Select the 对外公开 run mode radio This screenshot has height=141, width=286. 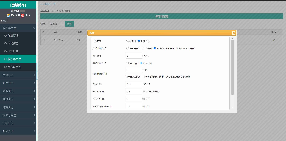[x=139, y=41]
